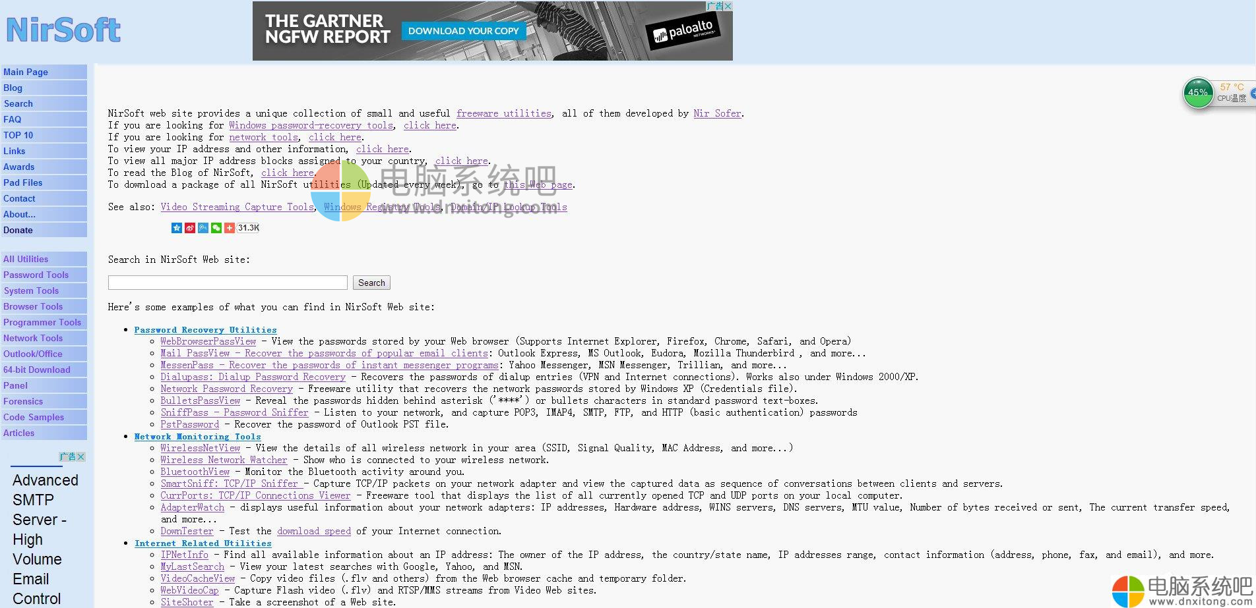Open the Mail PassView link
Image resolution: width=1256 pixels, height=608 pixels.
(x=324, y=353)
